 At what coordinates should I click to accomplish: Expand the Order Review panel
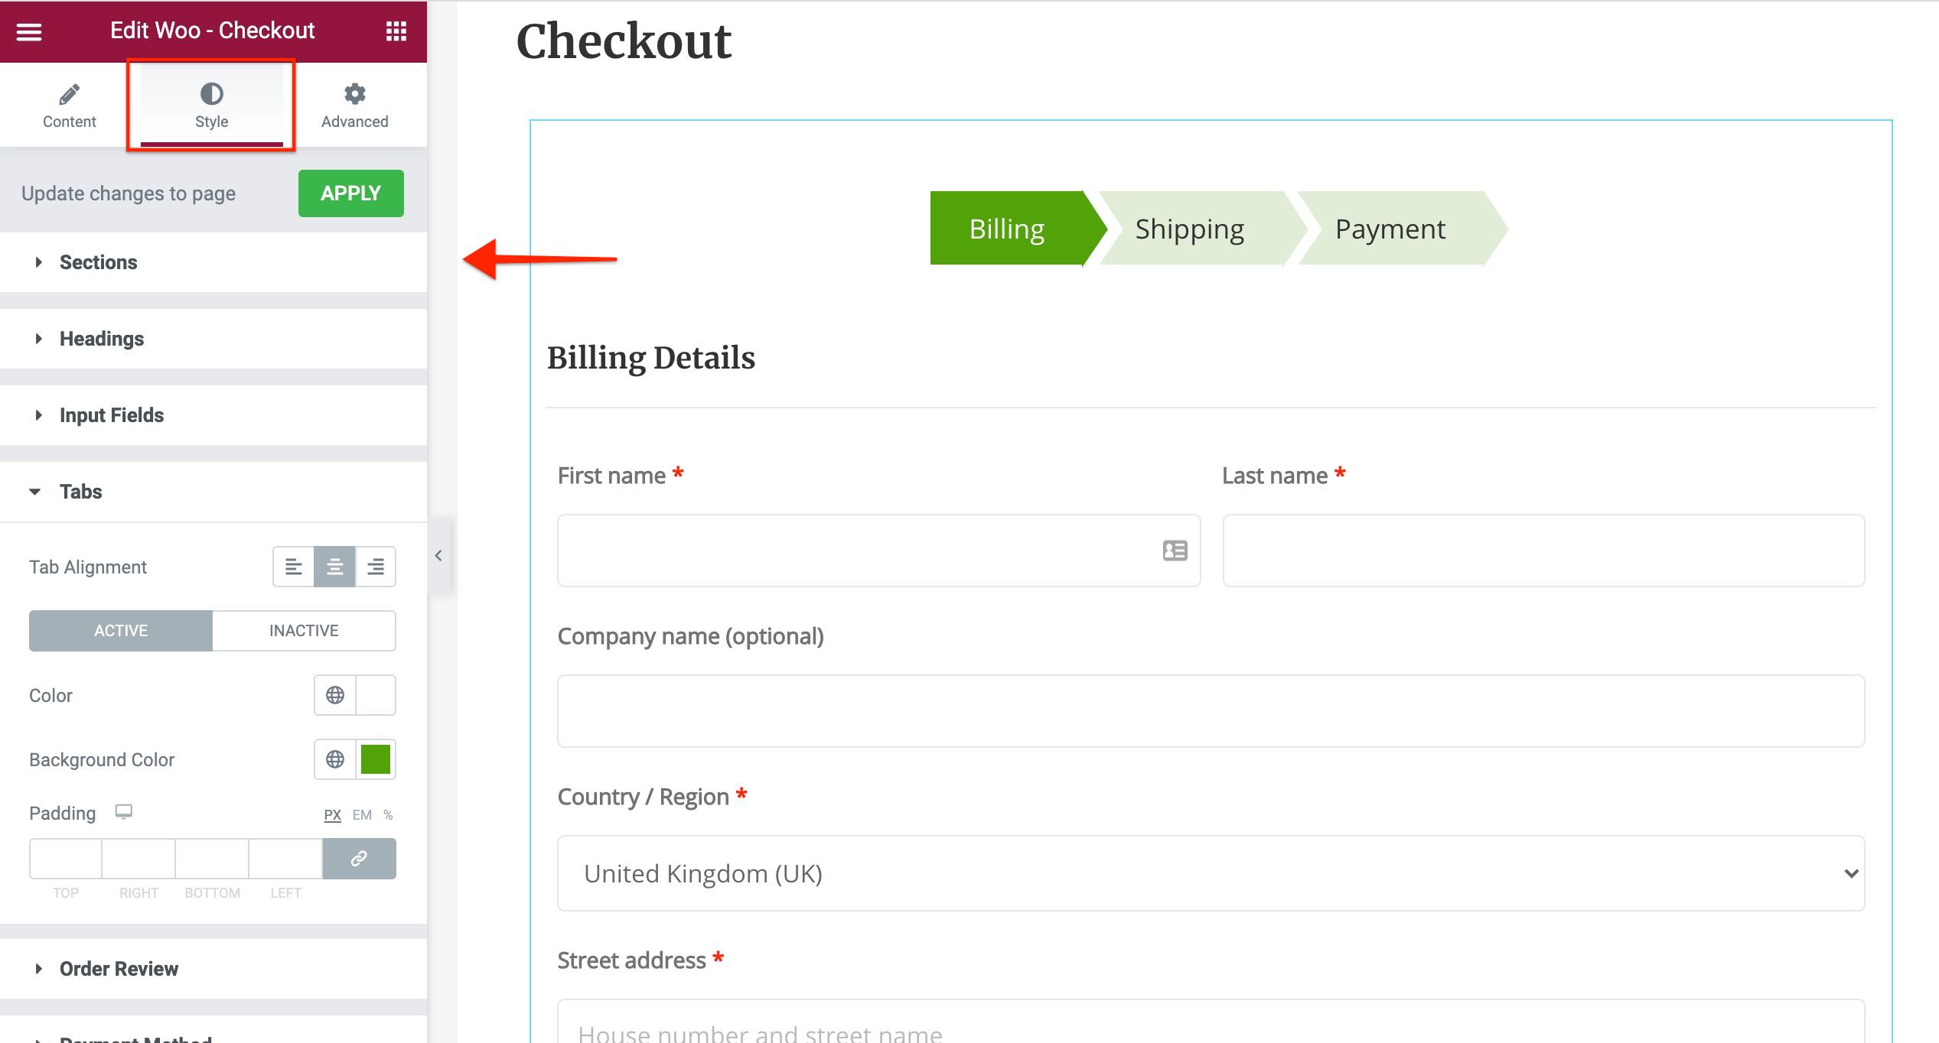coord(118,967)
